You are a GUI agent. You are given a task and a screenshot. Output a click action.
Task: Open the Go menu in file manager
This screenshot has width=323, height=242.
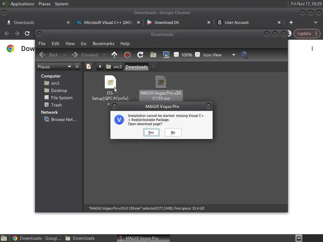83,43
